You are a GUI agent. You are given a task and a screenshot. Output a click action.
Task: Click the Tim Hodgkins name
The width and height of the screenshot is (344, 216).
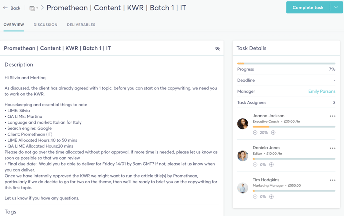[x=266, y=180]
